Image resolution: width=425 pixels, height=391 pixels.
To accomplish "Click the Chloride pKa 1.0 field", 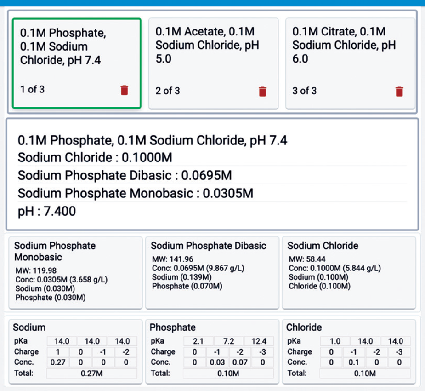I will coord(335,341).
